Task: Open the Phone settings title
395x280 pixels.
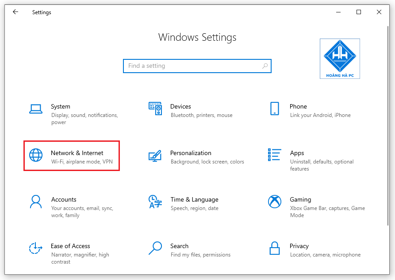Action: coord(298,106)
